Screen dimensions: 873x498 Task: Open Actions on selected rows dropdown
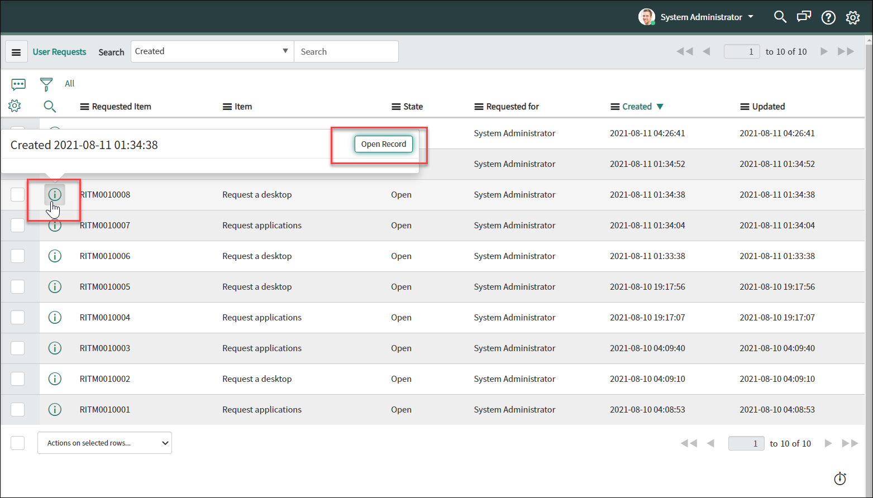[x=104, y=443]
